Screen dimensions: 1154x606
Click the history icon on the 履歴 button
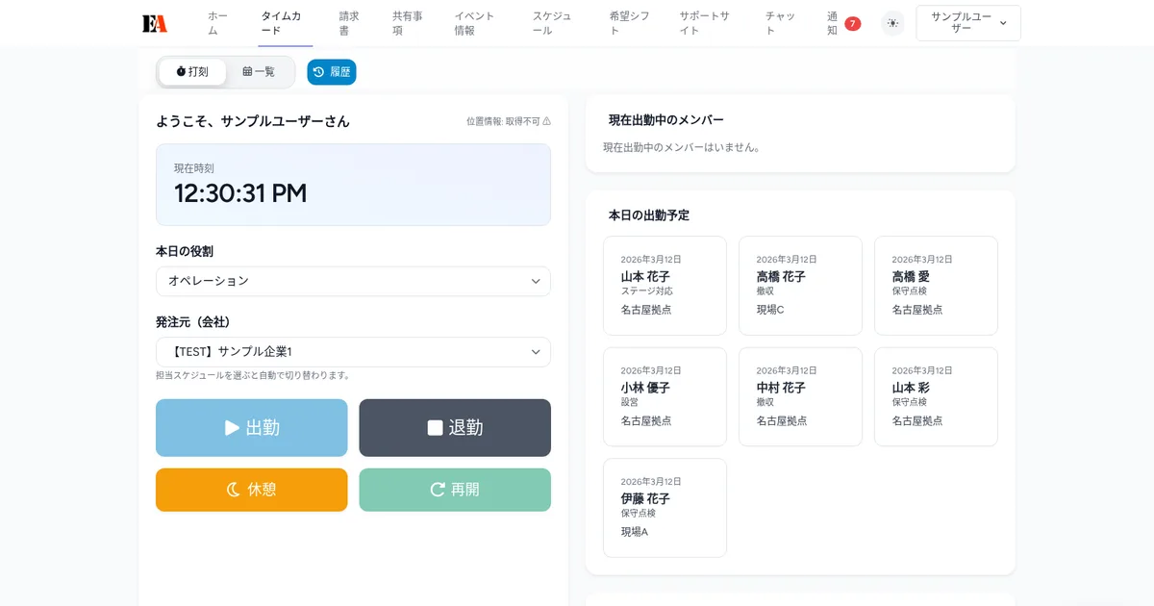point(317,72)
